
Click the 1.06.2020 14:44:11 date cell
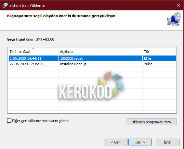26,58
